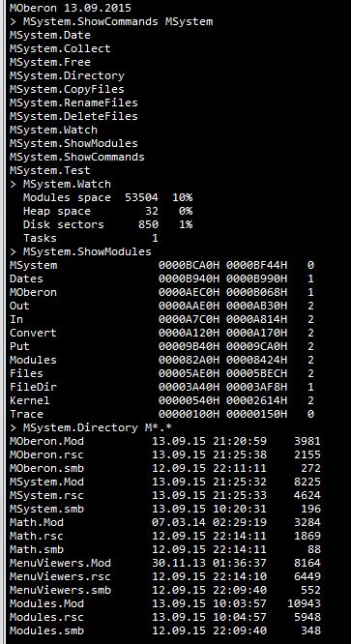The width and height of the screenshot is (351, 644).
Task: Click the Disk sectors count line
Action: tap(107, 225)
